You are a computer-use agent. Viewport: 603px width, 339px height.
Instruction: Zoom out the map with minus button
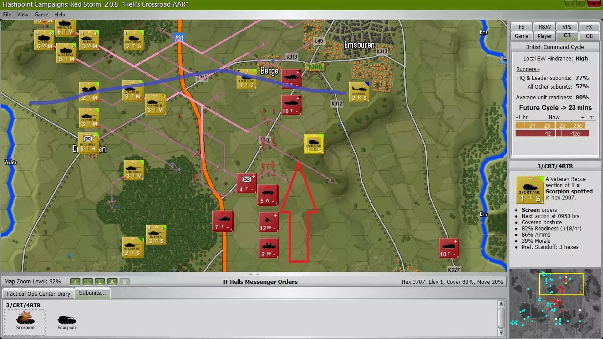point(87,282)
